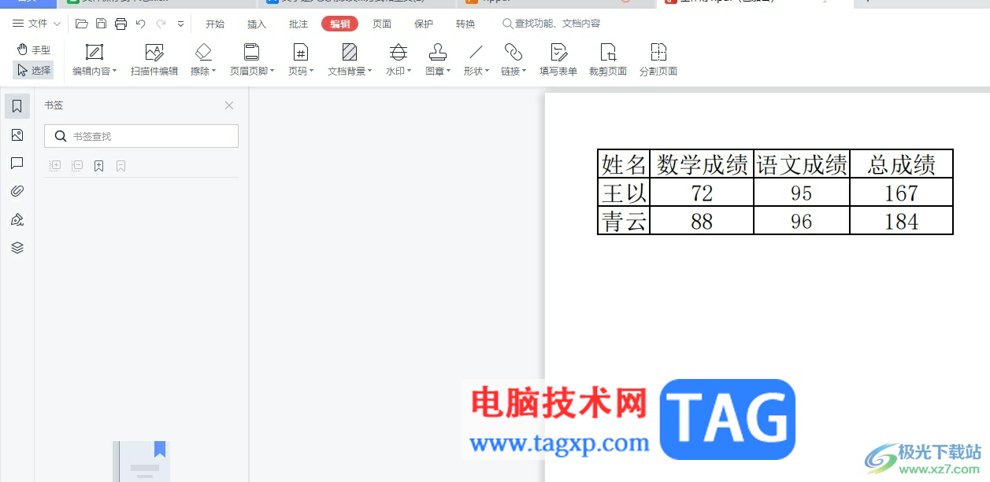Click the expand-all bookmarks icon

coord(55,166)
